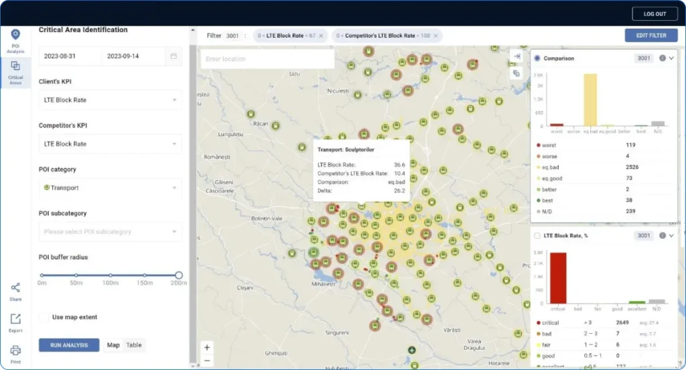The width and height of the screenshot is (686, 370).
Task: Open POI Analysis from the sidebar
Action: click(15, 39)
